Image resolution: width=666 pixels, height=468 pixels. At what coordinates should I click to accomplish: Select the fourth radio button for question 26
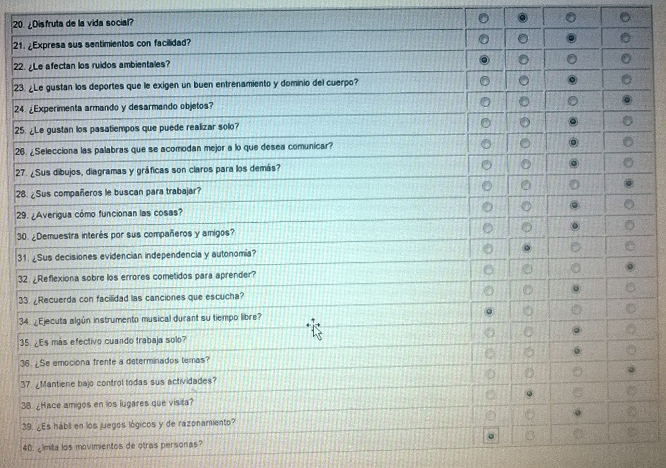[627, 142]
